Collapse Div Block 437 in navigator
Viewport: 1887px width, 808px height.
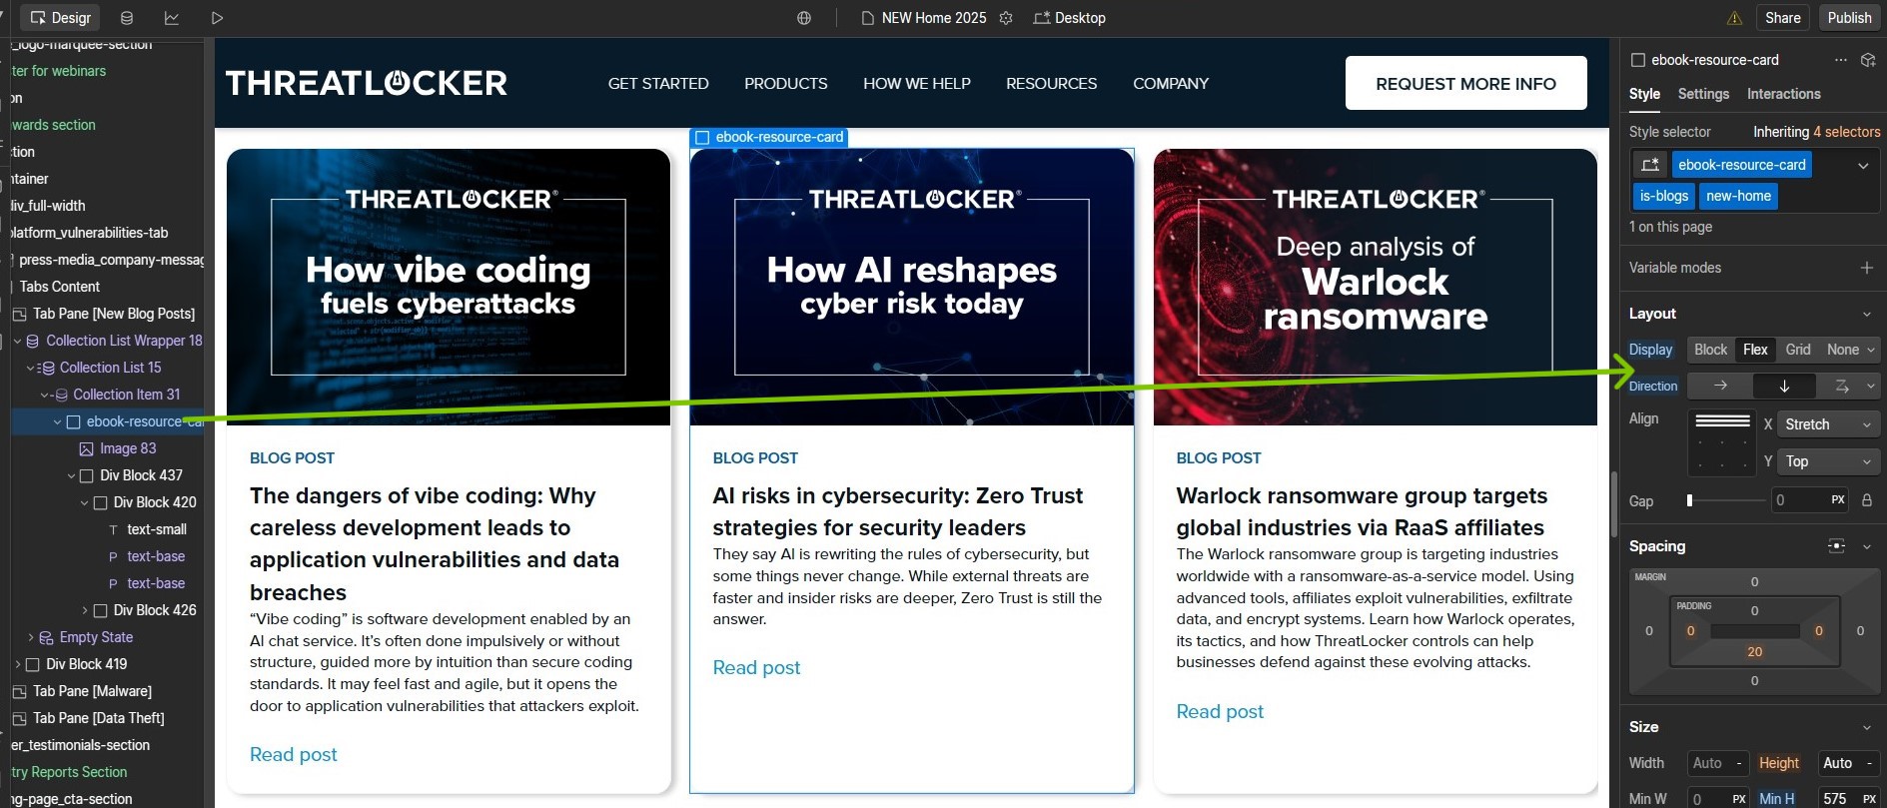71,476
